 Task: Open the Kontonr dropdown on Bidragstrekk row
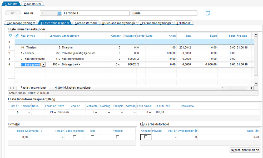(119, 65)
